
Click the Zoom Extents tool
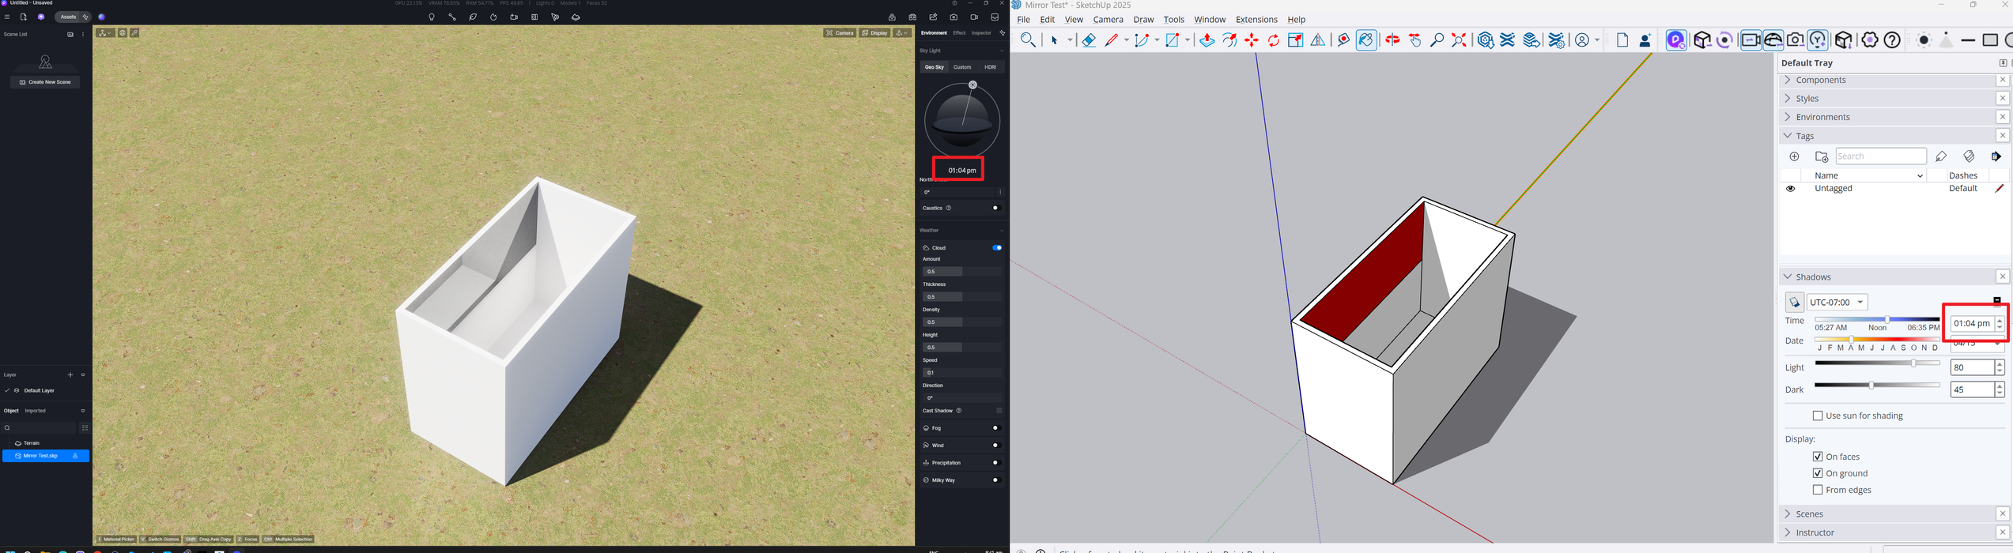pyautogui.click(x=1460, y=40)
